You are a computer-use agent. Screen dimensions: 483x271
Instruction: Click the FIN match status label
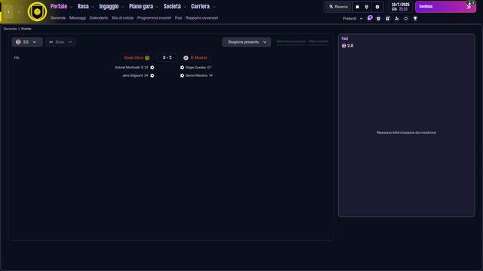(x=17, y=58)
